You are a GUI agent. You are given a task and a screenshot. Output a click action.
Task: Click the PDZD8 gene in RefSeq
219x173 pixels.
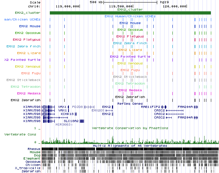coord(77,106)
